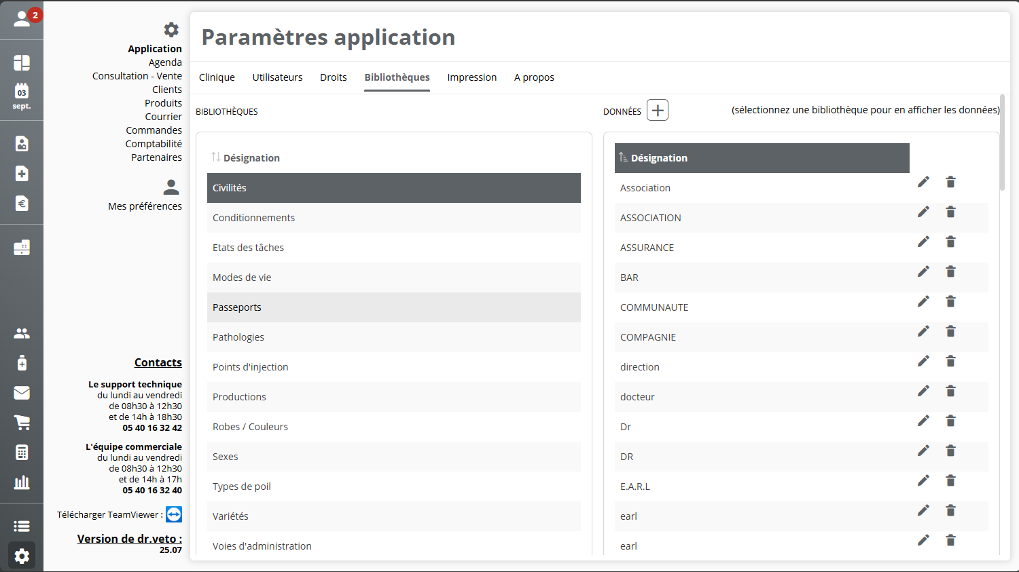Click the calculator icon in sidebar
The image size is (1019, 572).
[x=22, y=453]
